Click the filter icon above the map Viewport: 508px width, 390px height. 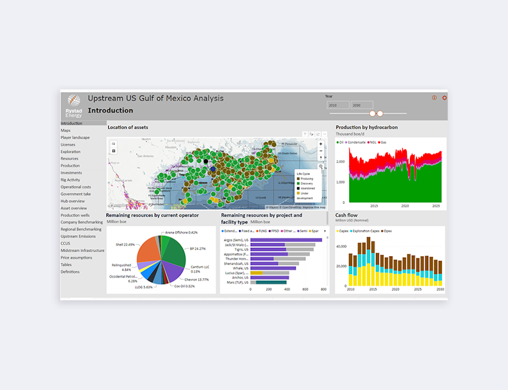pyautogui.click(x=305, y=134)
